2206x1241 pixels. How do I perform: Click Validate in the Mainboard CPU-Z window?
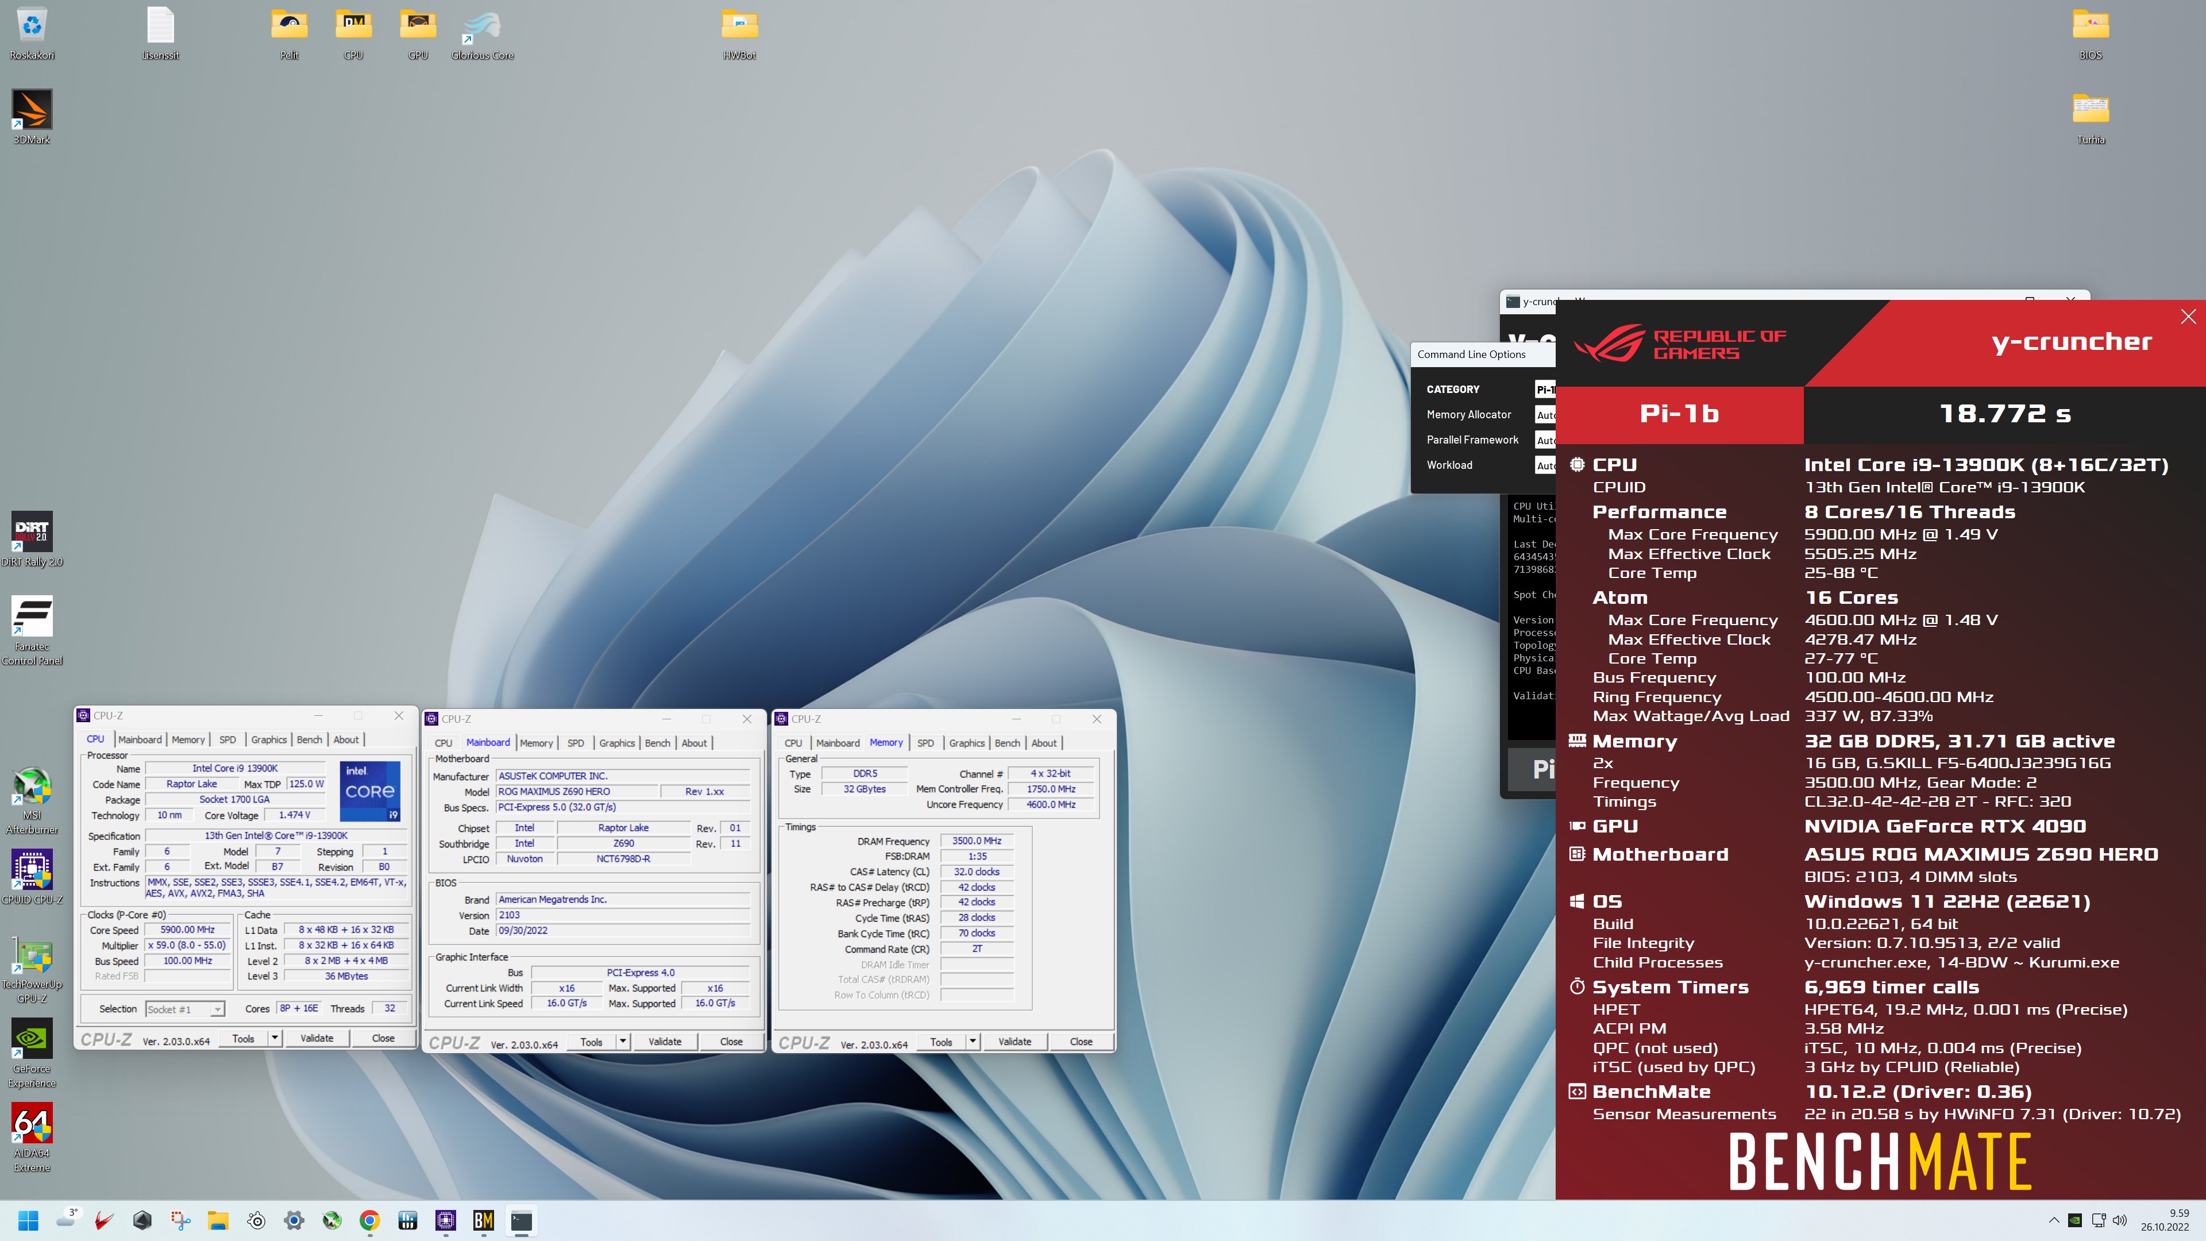(665, 1042)
